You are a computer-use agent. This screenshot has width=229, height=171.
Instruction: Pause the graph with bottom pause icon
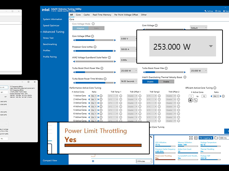pyautogui.click(x=93, y=161)
